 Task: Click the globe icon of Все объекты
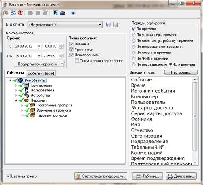pyautogui.click(x=20, y=80)
